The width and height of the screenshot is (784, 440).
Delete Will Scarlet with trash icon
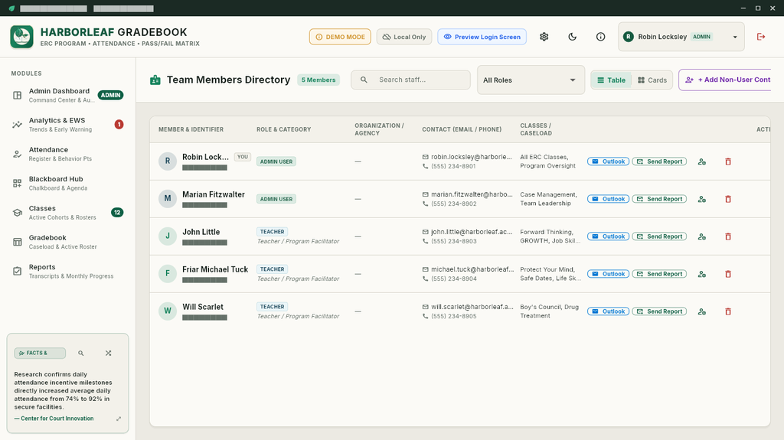[728, 311]
